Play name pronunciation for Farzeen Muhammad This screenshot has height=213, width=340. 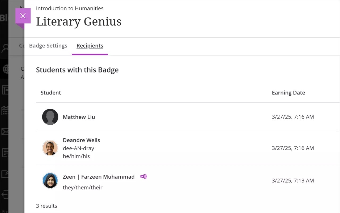[143, 176]
